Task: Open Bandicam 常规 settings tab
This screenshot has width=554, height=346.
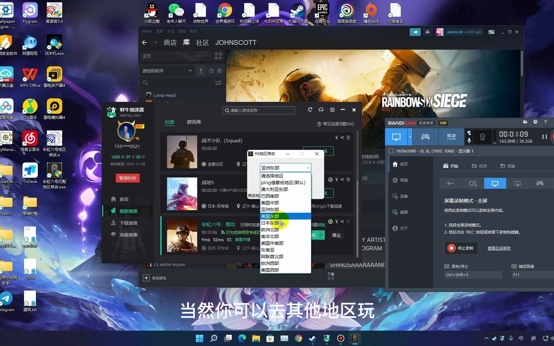Action: click(x=400, y=180)
